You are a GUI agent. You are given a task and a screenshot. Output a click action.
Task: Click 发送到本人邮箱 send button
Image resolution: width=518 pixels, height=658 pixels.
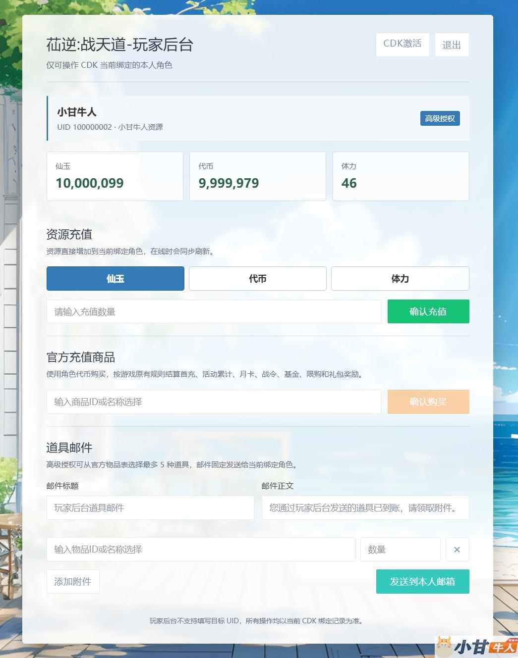[x=422, y=581]
